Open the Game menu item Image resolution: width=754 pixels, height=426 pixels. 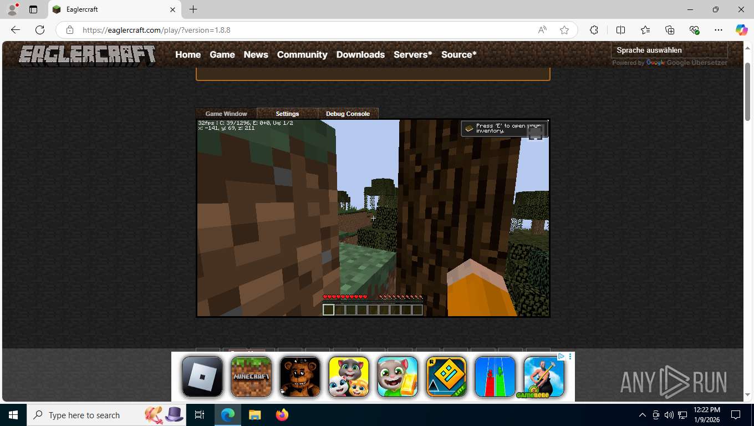click(222, 54)
